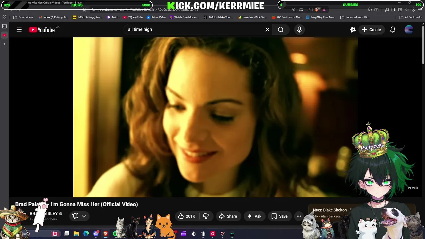The image size is (425, 239).
Task: Click the video title text
Action: coord(76,204)
